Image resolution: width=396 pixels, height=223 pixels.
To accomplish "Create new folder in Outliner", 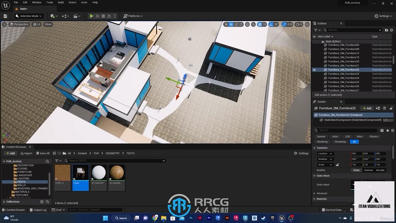I will point(386,30).
